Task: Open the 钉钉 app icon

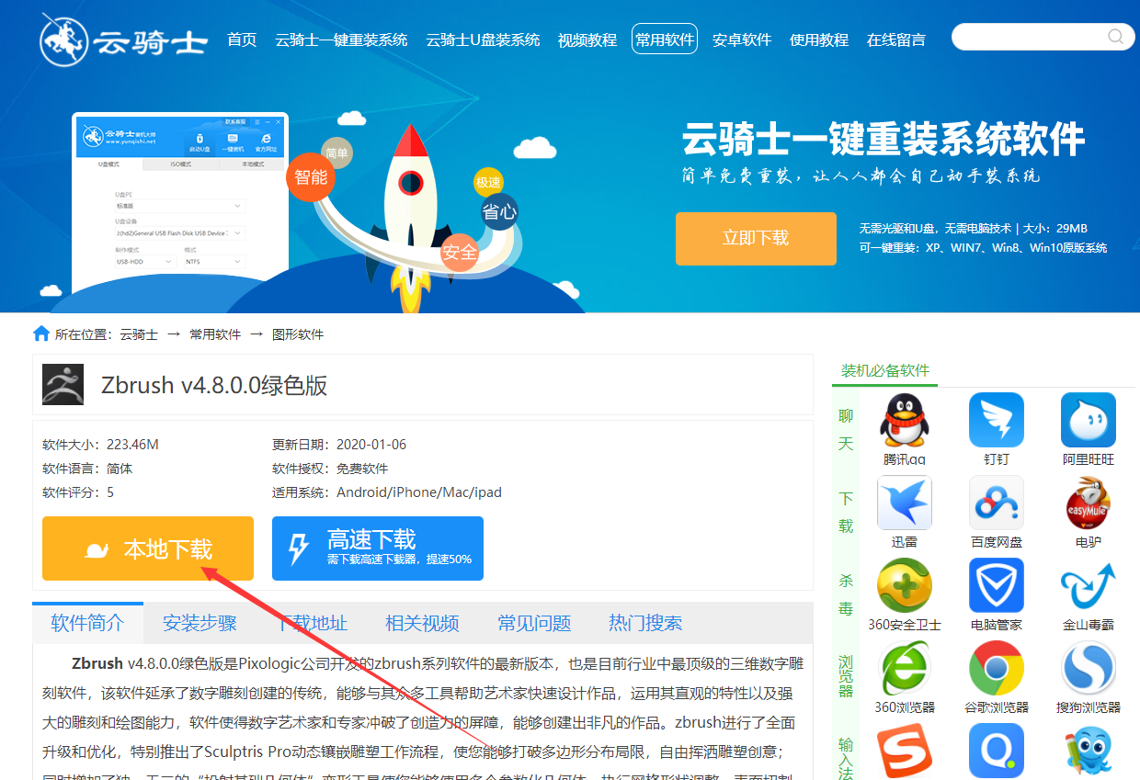Action: point(997,421)
